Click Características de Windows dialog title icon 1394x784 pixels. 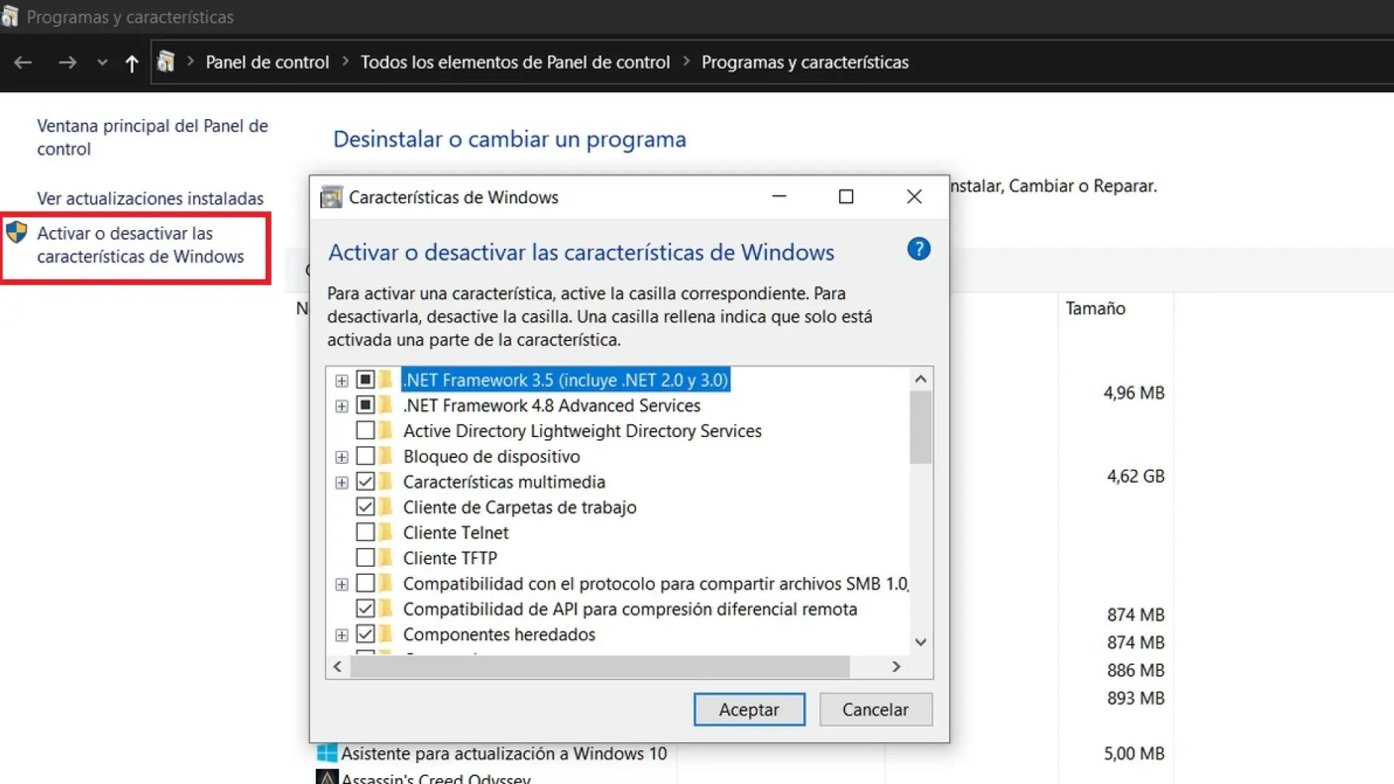[x=331, y=197]
